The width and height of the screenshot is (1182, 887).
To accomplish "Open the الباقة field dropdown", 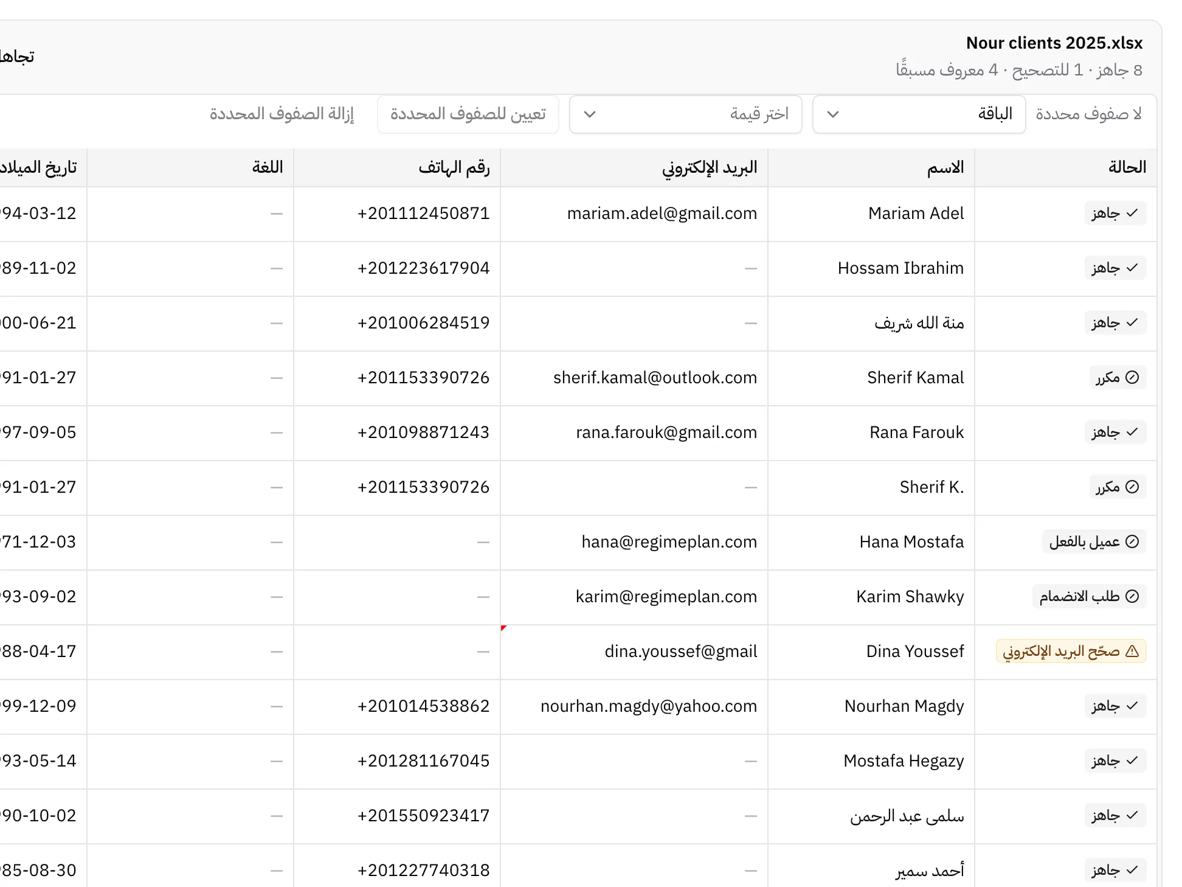I will [x=919, y=114].
